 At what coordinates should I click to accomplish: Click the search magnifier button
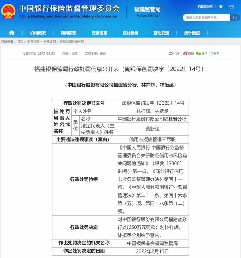235,17
